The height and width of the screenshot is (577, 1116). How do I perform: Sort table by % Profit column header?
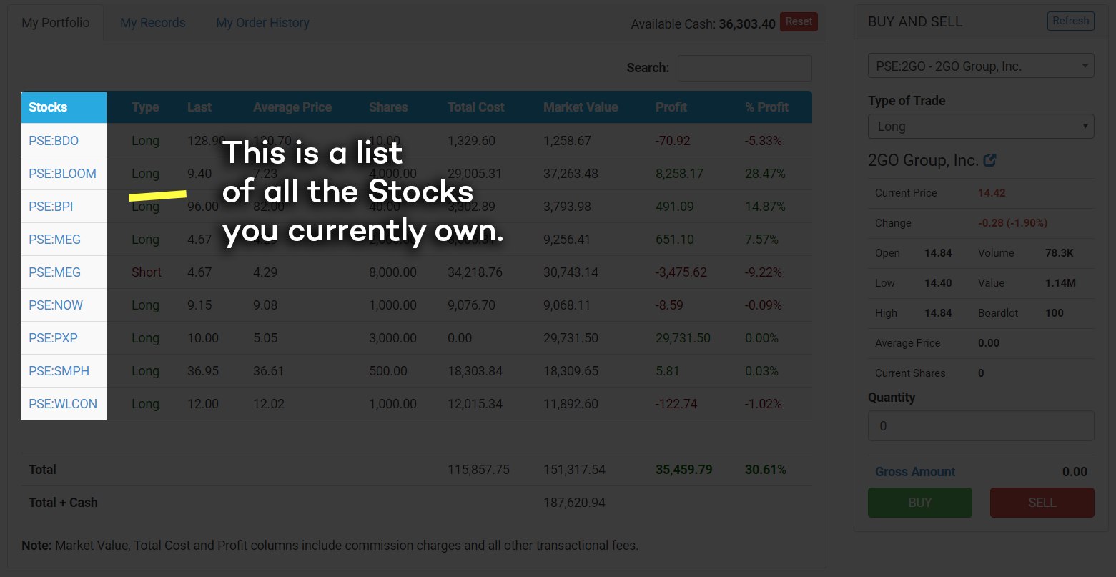pyautogui.click(x=766, y=107)
